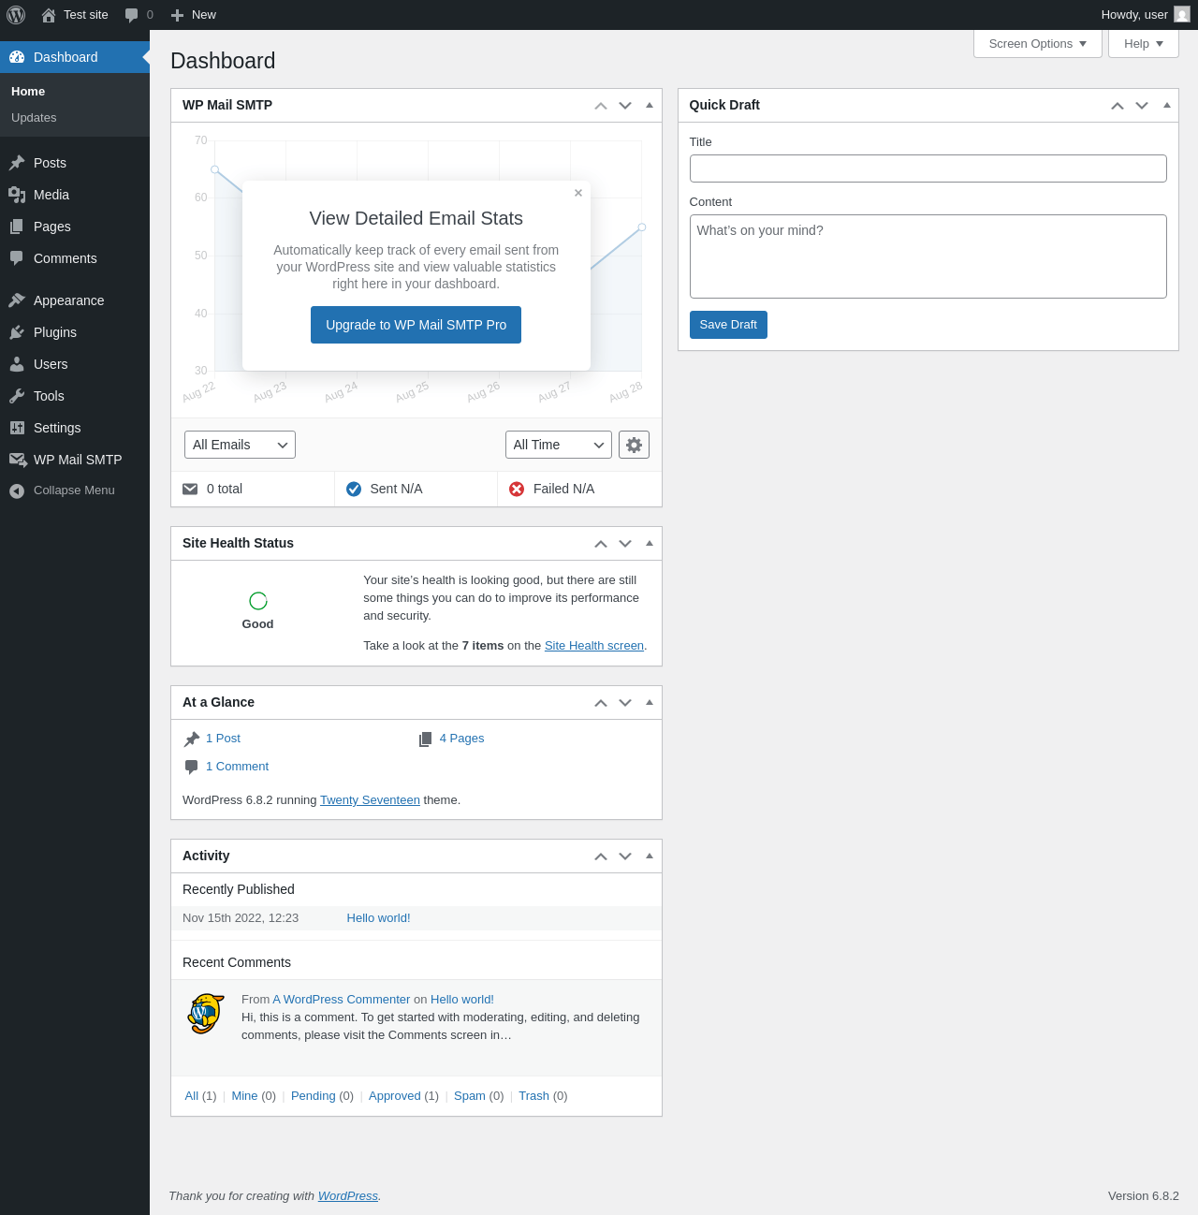Viewport: 1198px width, 1215px height.
Task: Click the Collapse Menu arrow icon
Action: click(17, 490)
